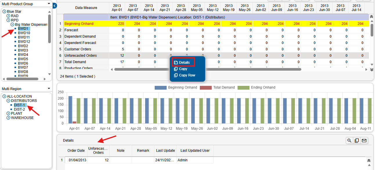Collapse the Big Water Dispensers node

pyautogui.click(x=12, y=25)
